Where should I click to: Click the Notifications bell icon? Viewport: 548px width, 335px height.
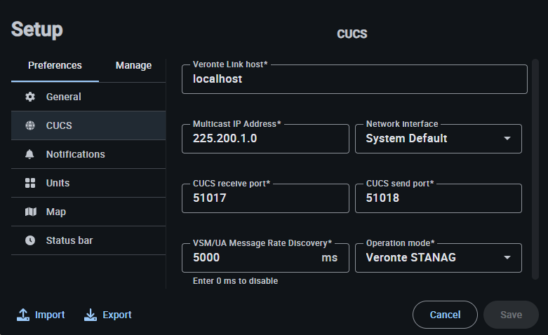pyautogui.click(x=30, y=154)
